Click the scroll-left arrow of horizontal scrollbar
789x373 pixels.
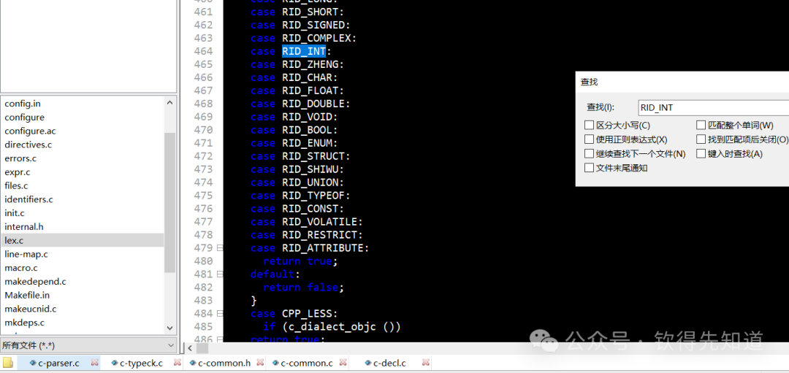coord(190,348)
